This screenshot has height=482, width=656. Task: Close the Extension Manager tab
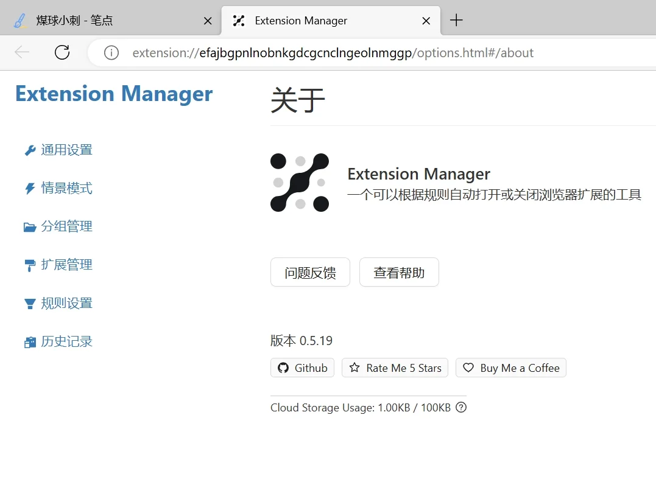(426, 21)
